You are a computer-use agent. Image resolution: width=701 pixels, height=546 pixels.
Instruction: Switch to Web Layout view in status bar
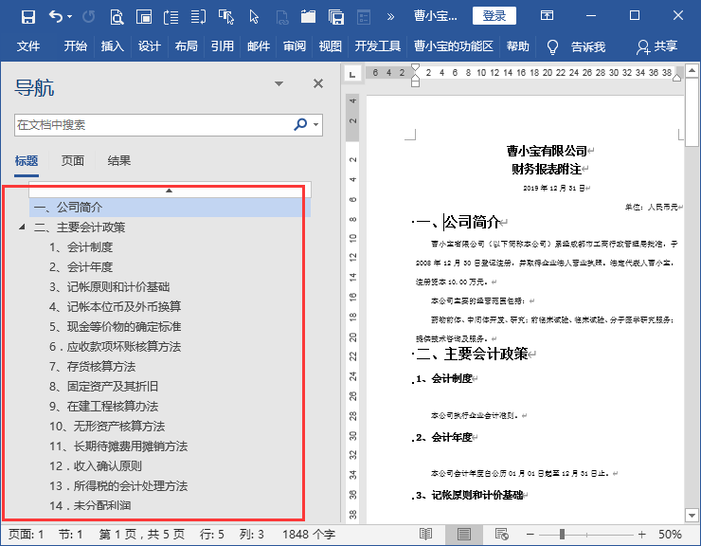coord(499,535)
